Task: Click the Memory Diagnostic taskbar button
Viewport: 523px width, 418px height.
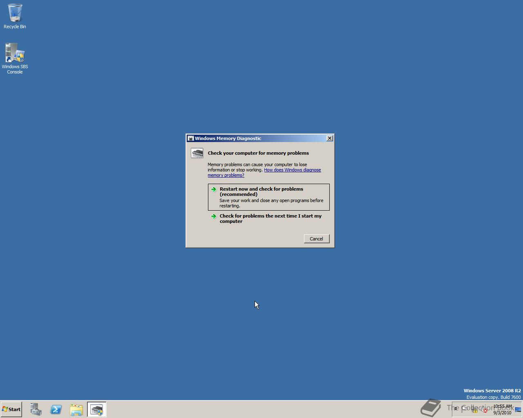Action: pyautogui.click(x=97, y=409)
